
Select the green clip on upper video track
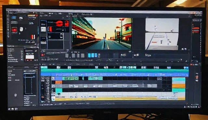click(x=71, y=78)
